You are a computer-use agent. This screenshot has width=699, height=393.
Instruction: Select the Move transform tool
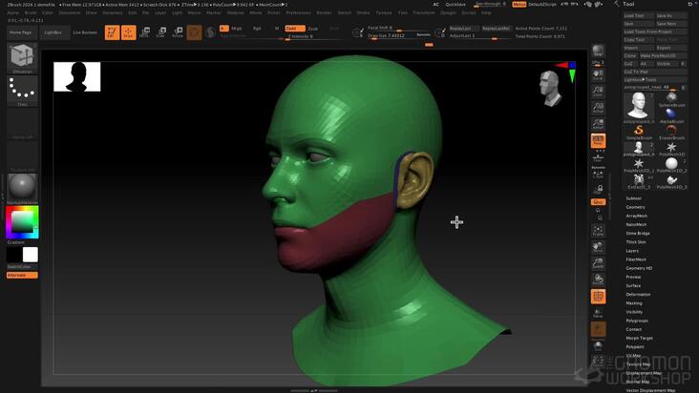144,32
